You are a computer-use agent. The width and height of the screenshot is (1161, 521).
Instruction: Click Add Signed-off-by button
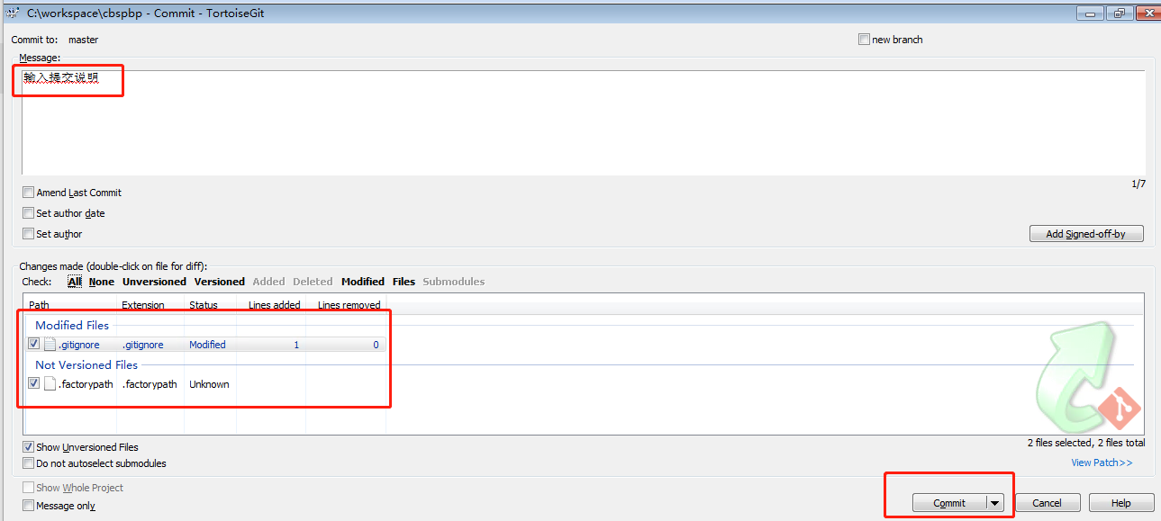(x=1086, y=234)
